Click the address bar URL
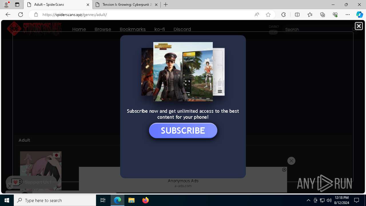366x206 pixels. 75,15
